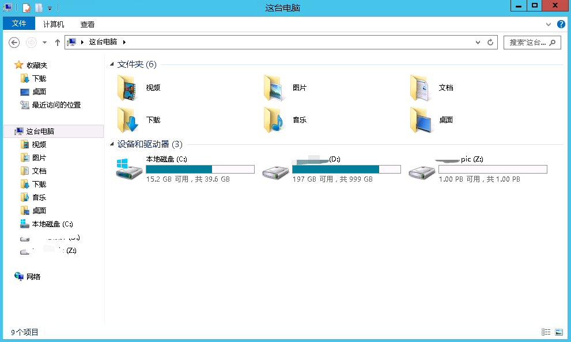Click text 15.2 GB 可用, 共 39.6 GB
The height and width of the screenshot is (342, 571).
[188, 179]
